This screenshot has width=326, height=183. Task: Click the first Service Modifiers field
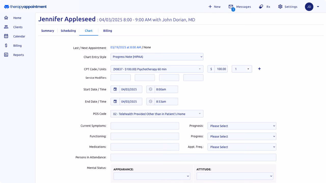point(121,78)
